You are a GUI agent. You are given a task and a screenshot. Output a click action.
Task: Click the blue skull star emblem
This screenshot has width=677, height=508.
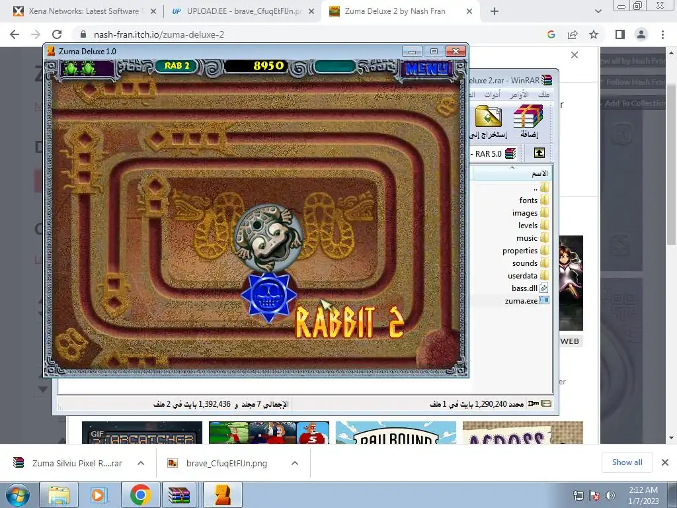(x=268, y=297)
